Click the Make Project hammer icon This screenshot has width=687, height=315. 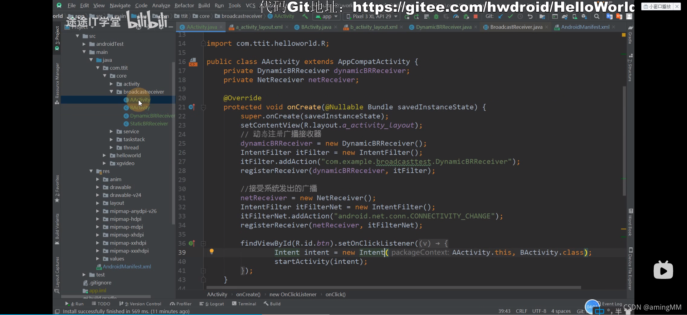[305, 16]
